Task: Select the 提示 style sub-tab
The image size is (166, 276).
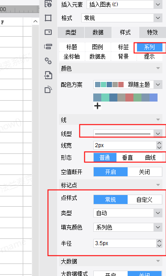Action: pos(149,56)
